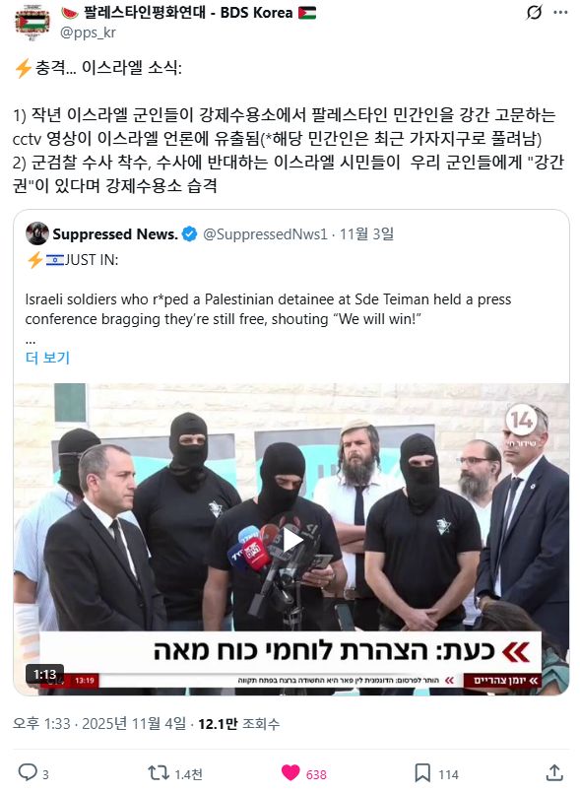Open the @SuppressedNws1 handle link
Image resolution: width=580 pixels, height=793 pixels.
tap(265, 234)
